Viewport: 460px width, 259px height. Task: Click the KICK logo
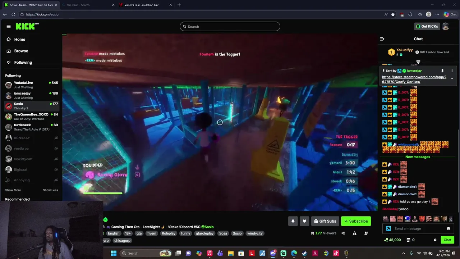(27, 26)
